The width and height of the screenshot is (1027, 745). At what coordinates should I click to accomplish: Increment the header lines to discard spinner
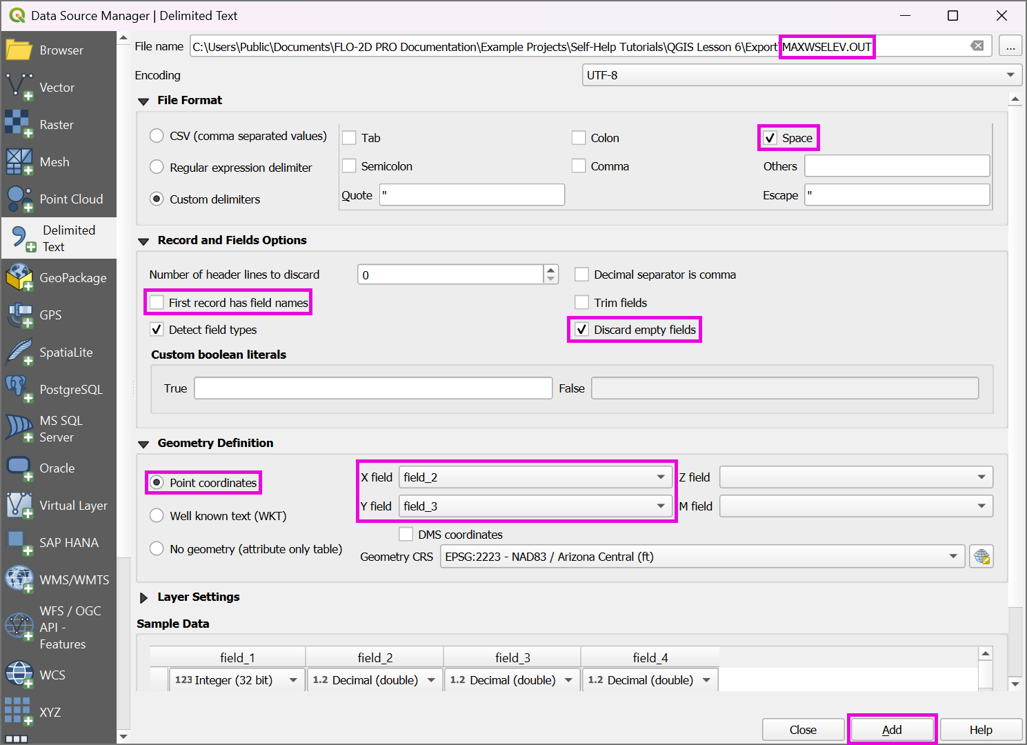[x=550, y=270]
